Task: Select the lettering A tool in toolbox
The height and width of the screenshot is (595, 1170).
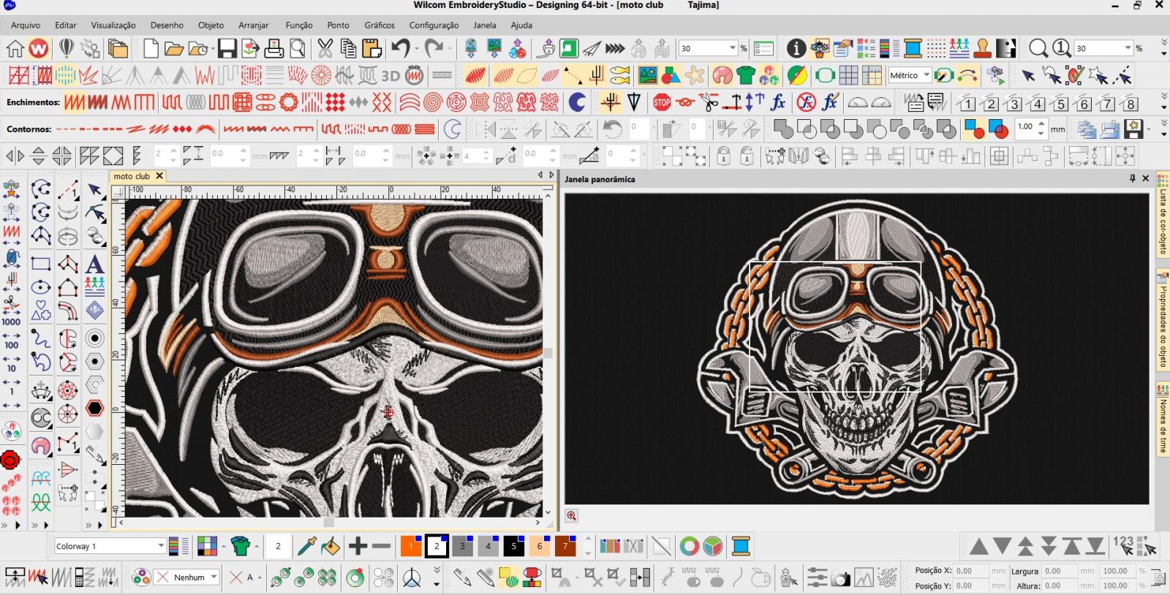Action: (94, 263)
